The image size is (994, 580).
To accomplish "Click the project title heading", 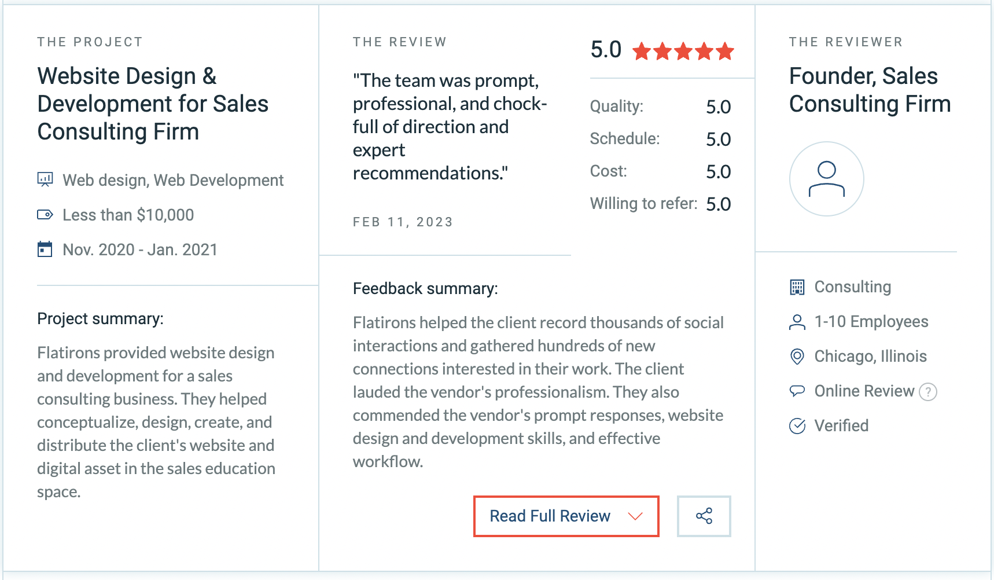I will (153, 104).
